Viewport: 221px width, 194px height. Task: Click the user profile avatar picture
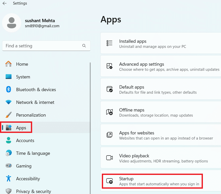point(11,23)
